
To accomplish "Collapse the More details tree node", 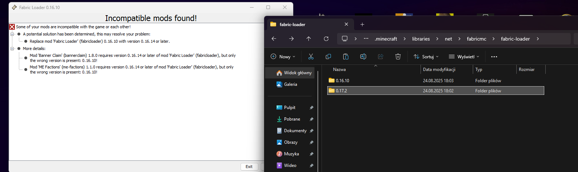I will (12, 49).
